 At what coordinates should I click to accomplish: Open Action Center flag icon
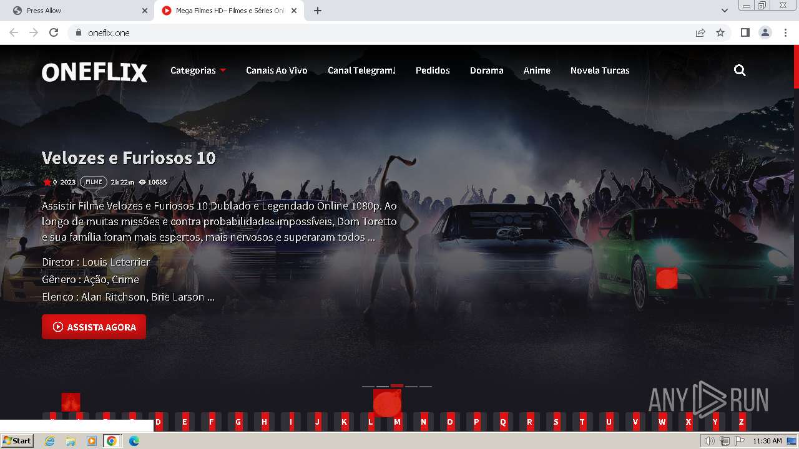pyautogui.click(x=739, y=441)
